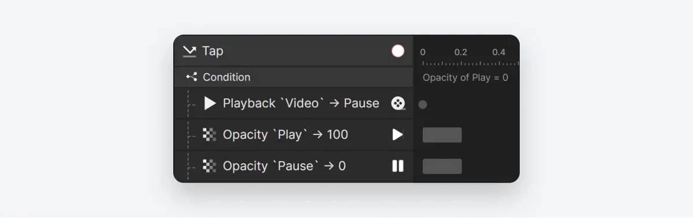Click the Condition branch icon
This screenshot has height=218, width=693.
tap(192, 77)
